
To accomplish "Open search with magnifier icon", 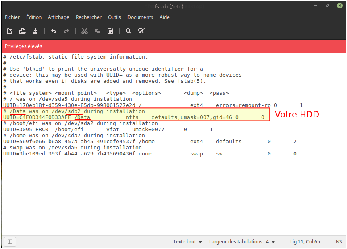I will pos(128,31).
